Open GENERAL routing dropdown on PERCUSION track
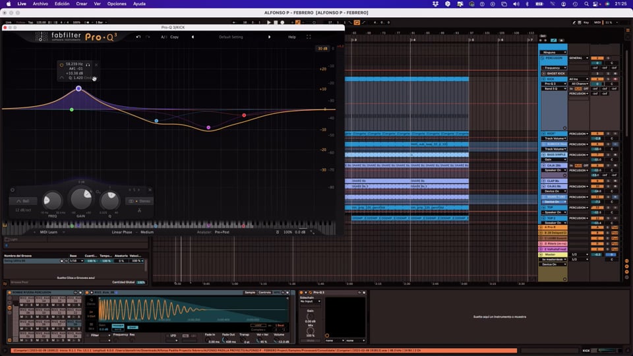Screen dimensions: 633x356 point(578,58)
